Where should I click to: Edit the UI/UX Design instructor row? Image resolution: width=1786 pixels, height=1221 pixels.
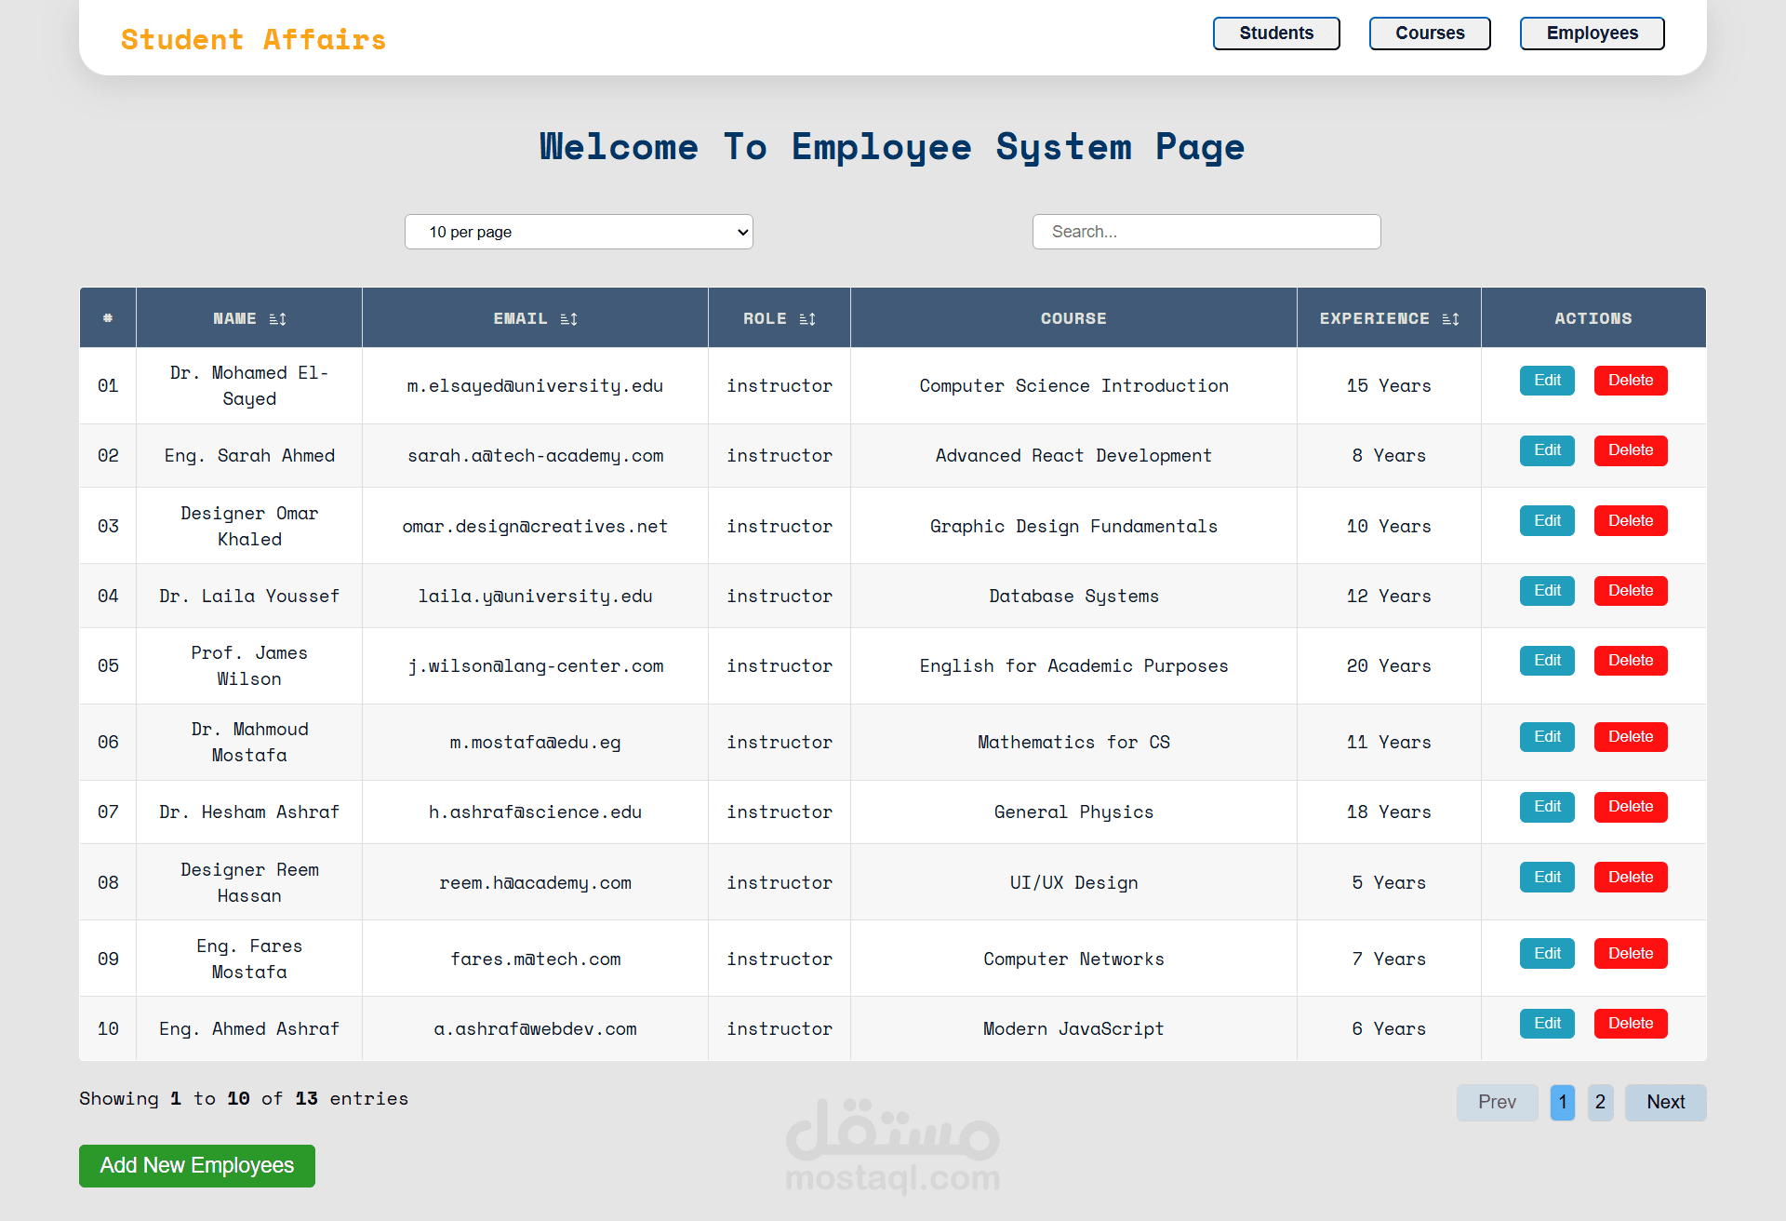[1547, 878]
